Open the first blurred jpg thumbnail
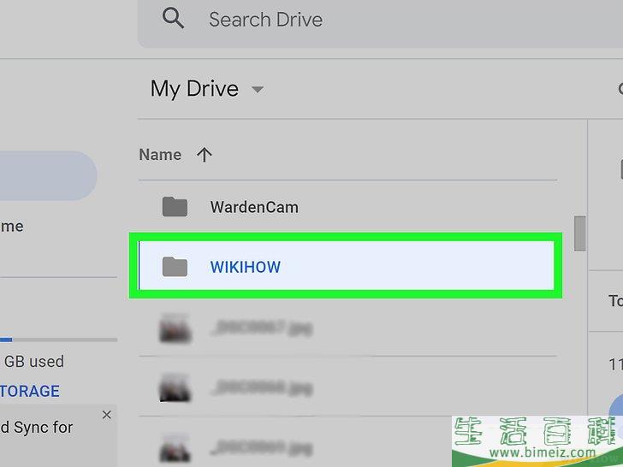 pos(175,328)
